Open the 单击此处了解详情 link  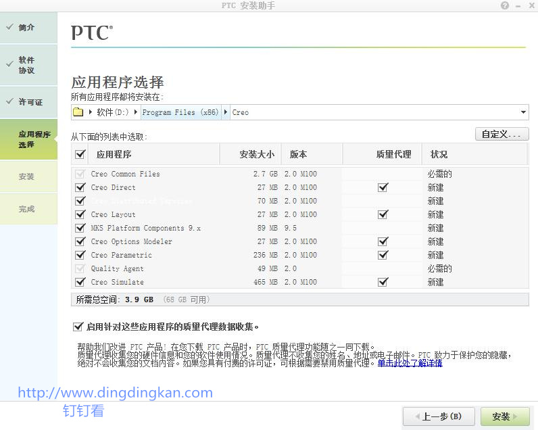410,363
